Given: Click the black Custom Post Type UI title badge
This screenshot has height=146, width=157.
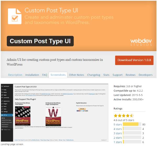Looking at the screenshot, I should [x=40, y=41].
